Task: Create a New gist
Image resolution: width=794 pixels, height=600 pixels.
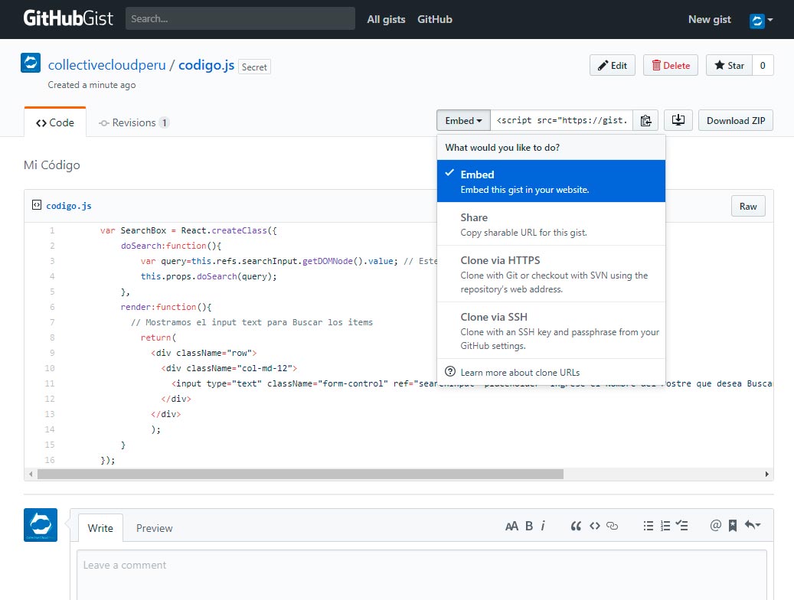Action: 710,19
